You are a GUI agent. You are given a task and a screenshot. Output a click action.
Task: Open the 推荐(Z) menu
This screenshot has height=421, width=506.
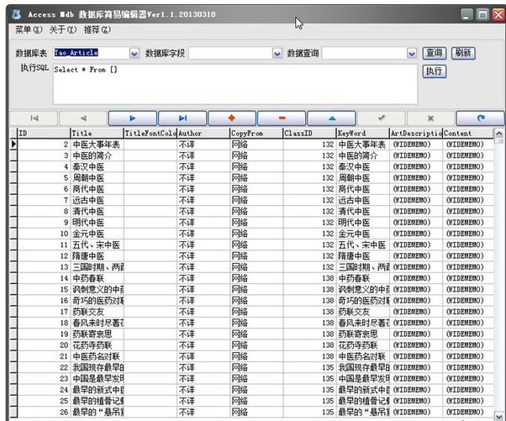[98, 29]
